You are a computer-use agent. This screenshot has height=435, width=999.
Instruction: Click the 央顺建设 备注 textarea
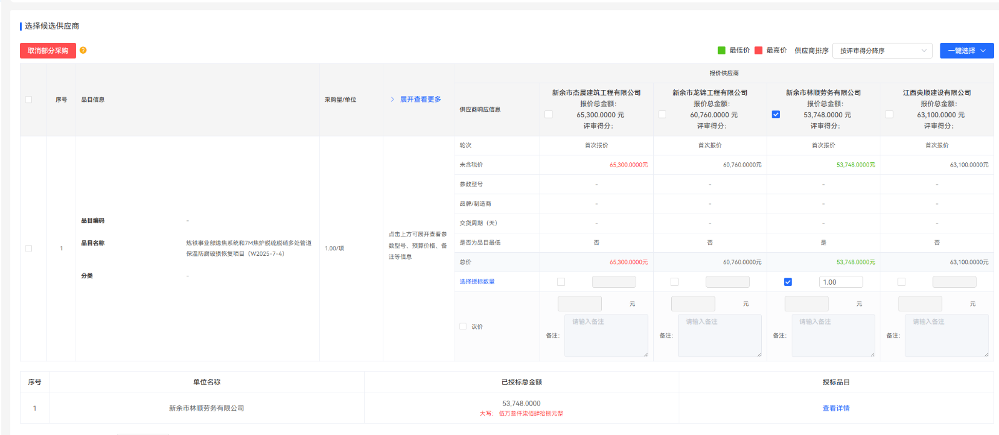tap(947, 336)
